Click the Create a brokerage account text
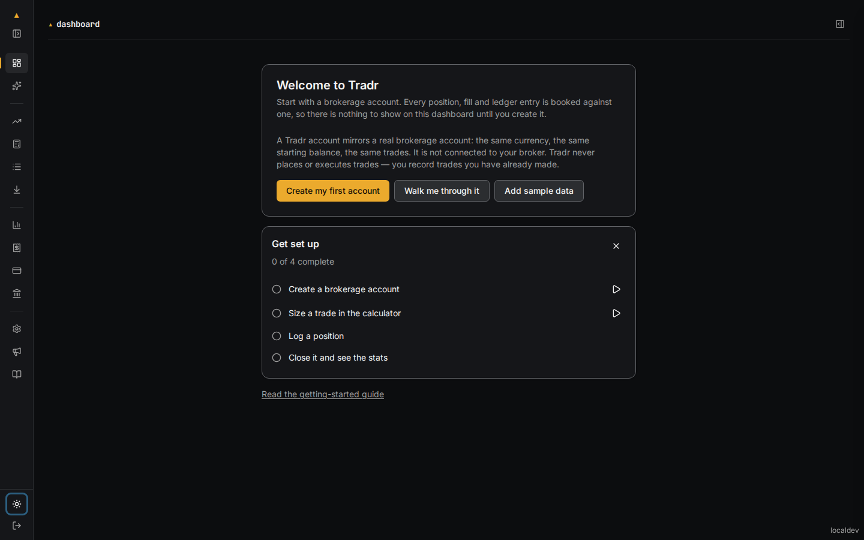 (344, 289)
